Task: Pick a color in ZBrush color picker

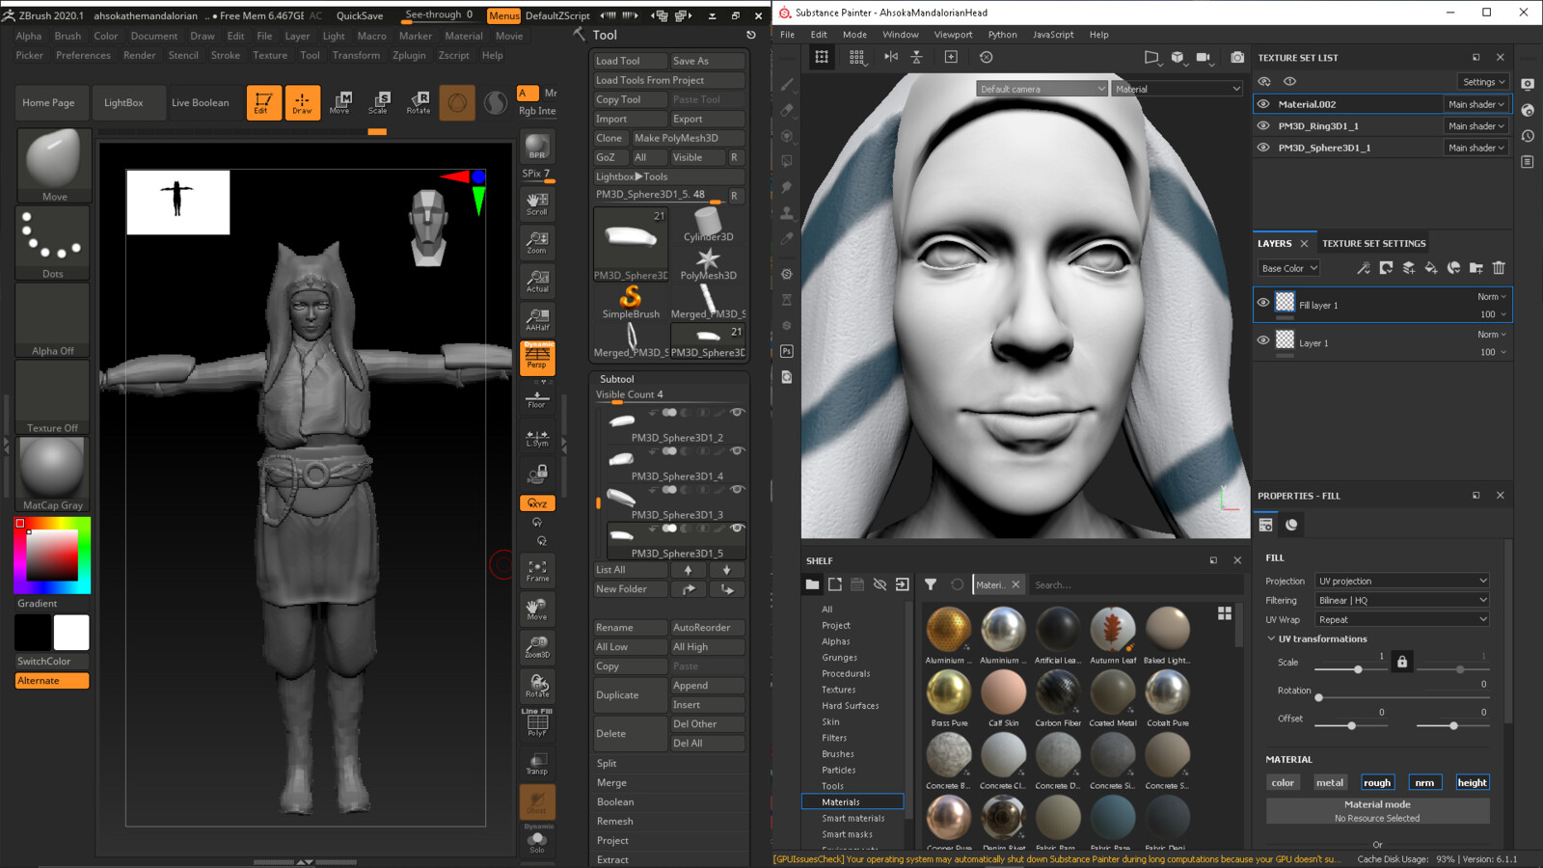Action: click(52, 555)
